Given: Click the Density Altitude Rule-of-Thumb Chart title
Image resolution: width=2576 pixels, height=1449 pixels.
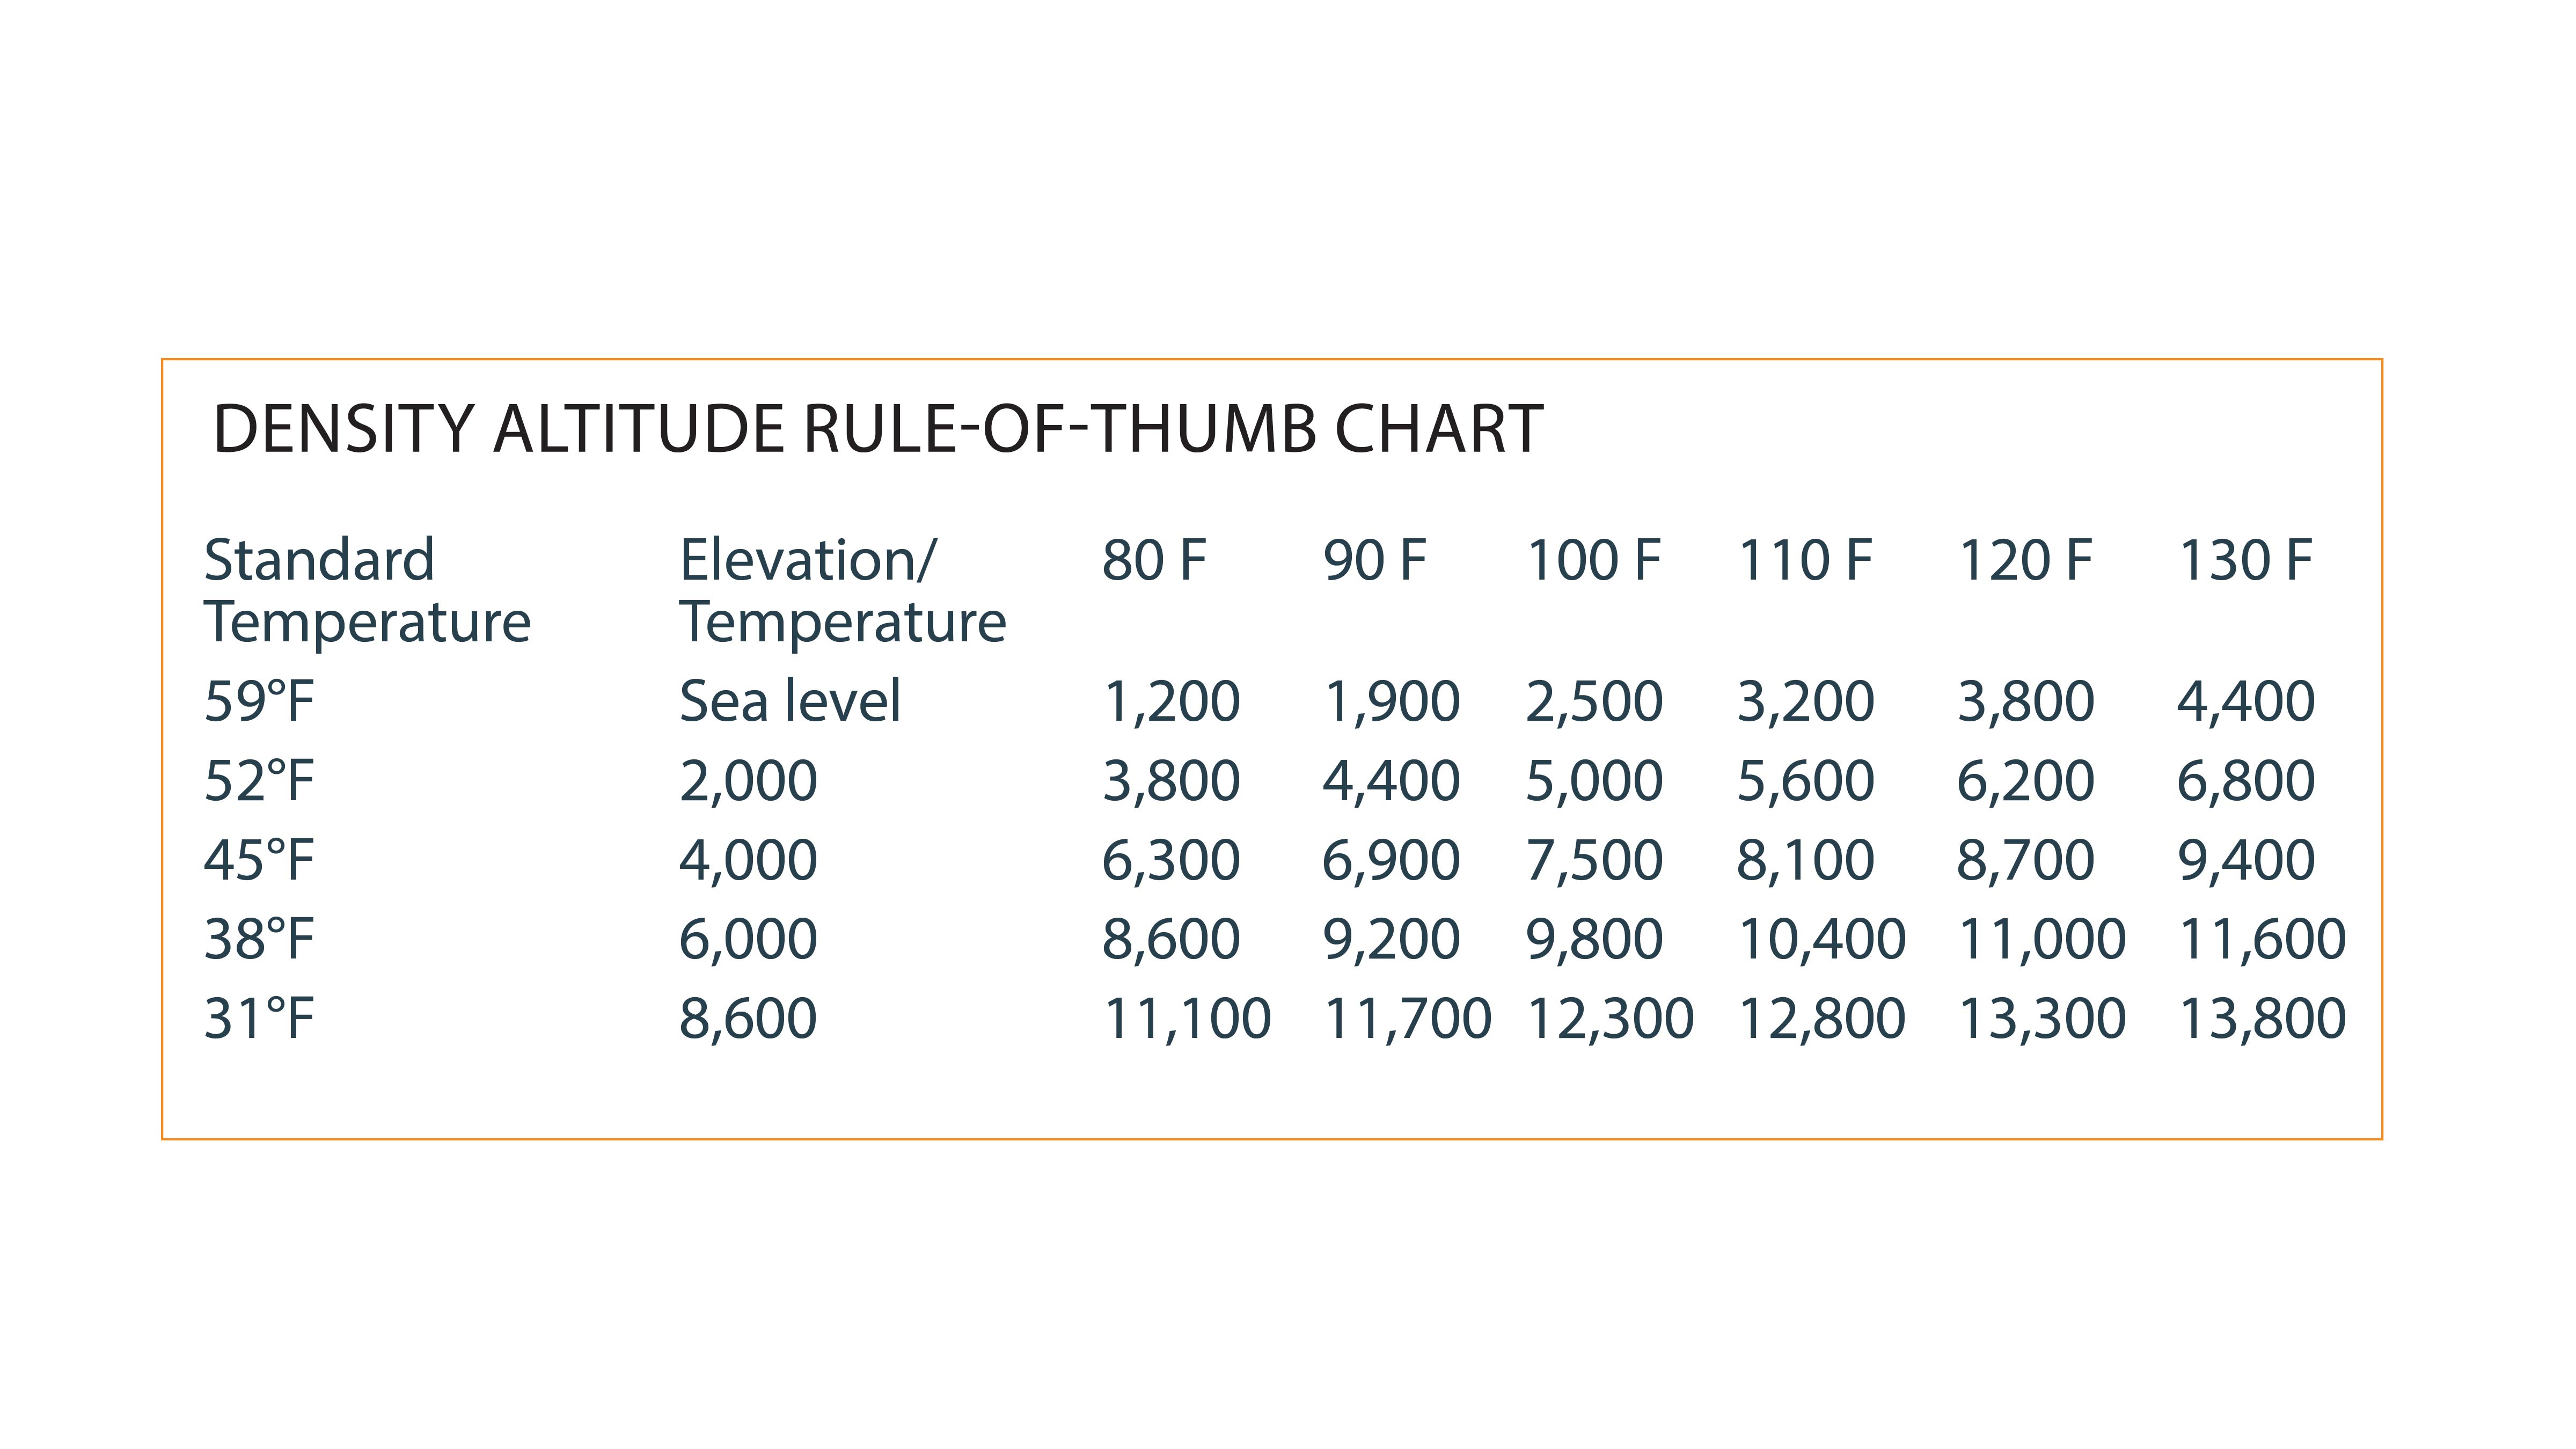Looking at the screenshot, I should pyautogui.click(x=877, y=429).
